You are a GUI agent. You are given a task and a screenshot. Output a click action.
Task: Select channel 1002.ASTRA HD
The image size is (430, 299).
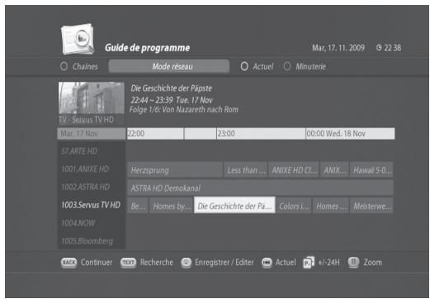[91, 187]
